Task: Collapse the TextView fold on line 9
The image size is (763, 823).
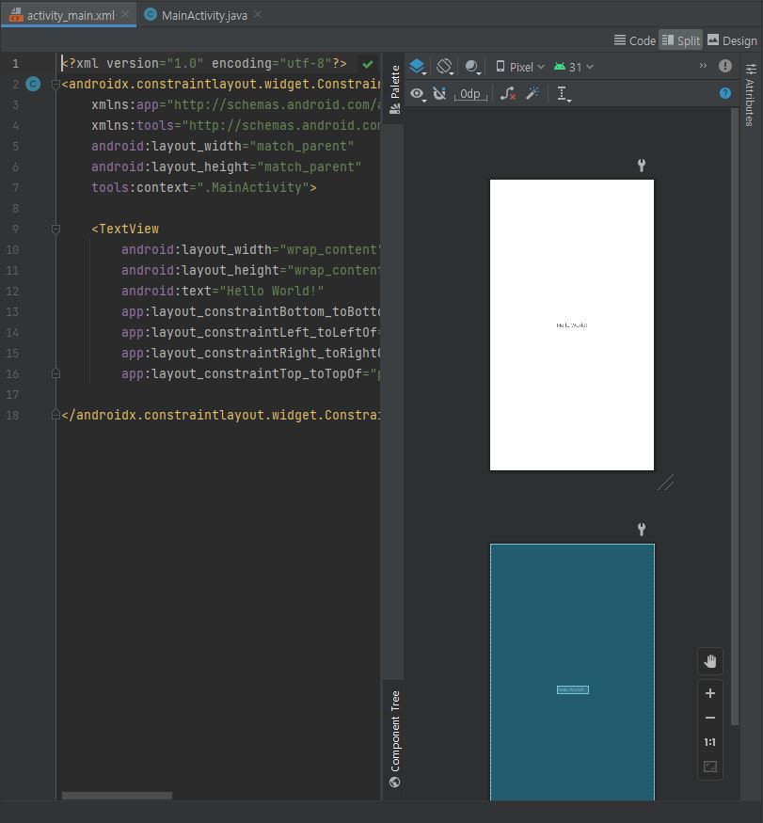Action: [56, 229]
